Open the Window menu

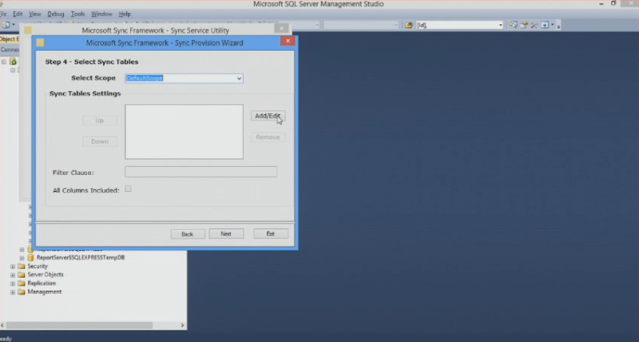(101, 14)
